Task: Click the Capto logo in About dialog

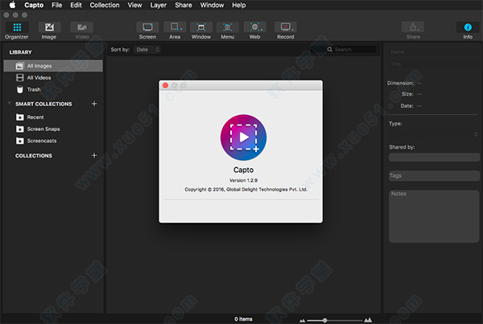Action: 243,137
